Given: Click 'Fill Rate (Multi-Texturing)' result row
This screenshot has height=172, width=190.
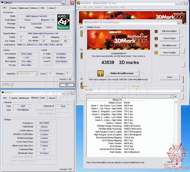Looking at the screenshot, I should pyautogui.click(x=120, y=129).
